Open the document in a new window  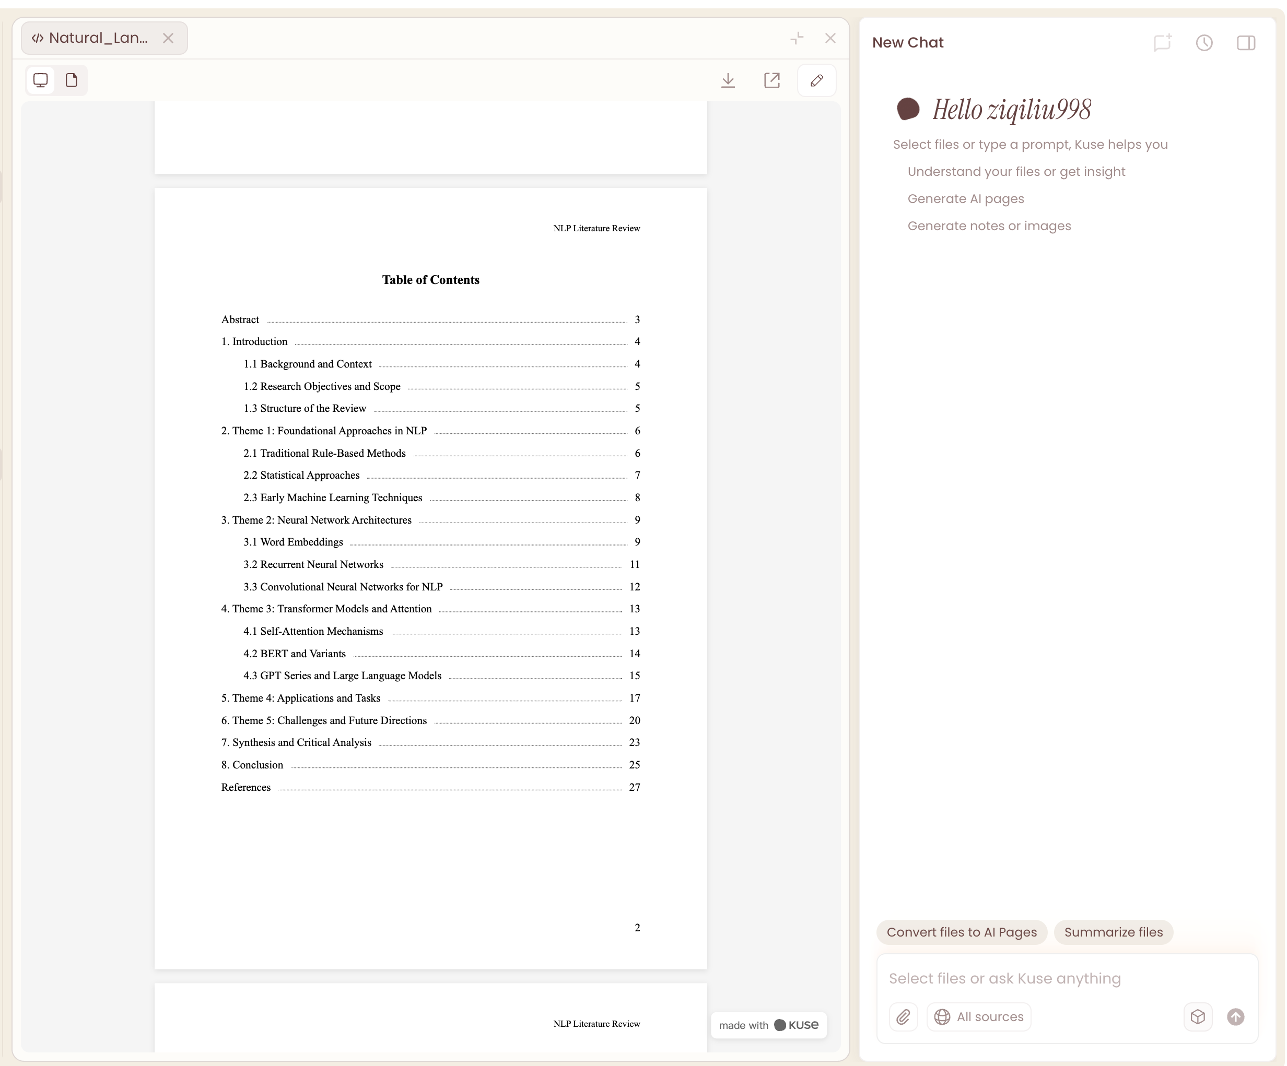coord(771,80)
